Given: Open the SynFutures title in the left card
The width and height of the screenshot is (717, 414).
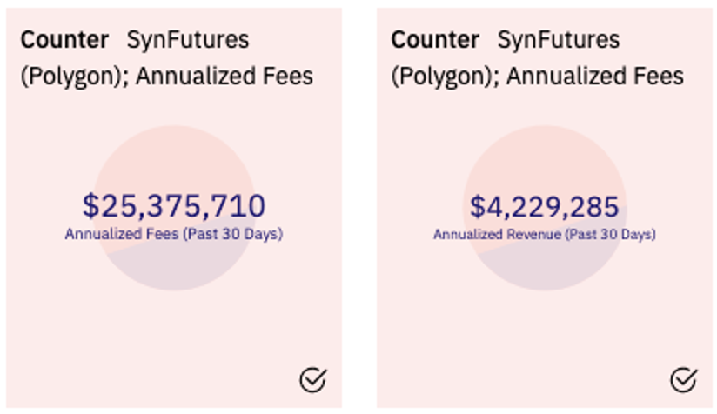Looking at the screenshot, I should (x=188, y=40).
